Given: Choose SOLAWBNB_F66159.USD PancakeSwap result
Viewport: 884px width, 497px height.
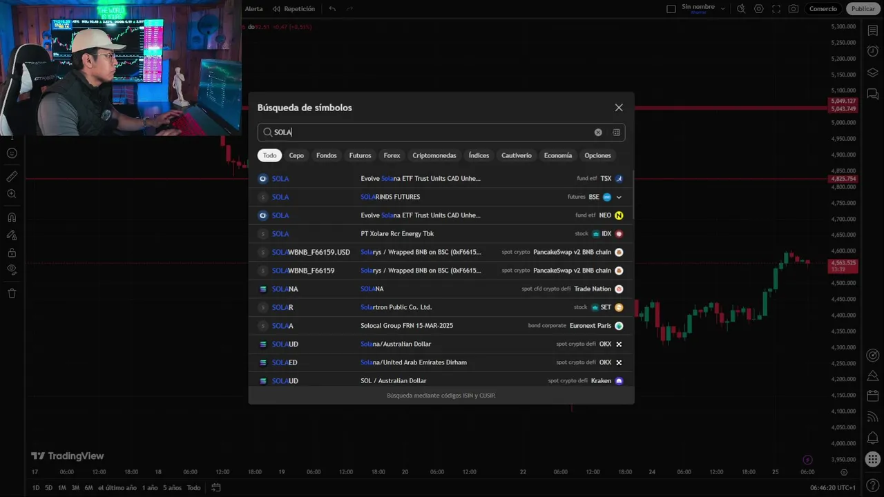Looking at the screenshot, I should pyautogui.click(x=441, y=252).
